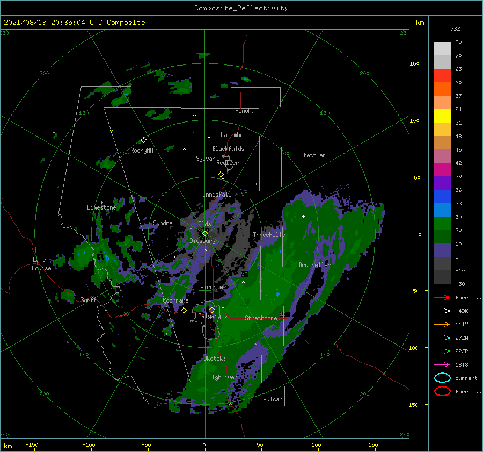483x452 pixels.
Task: Click the 'km' unit label at top right
Action: [x=420, y=23]
